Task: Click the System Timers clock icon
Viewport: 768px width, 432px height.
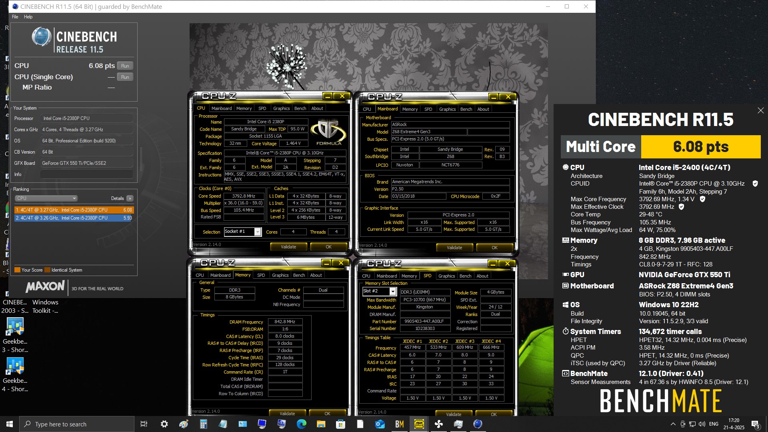Action: pyautogui.click(x=565, y=331)
